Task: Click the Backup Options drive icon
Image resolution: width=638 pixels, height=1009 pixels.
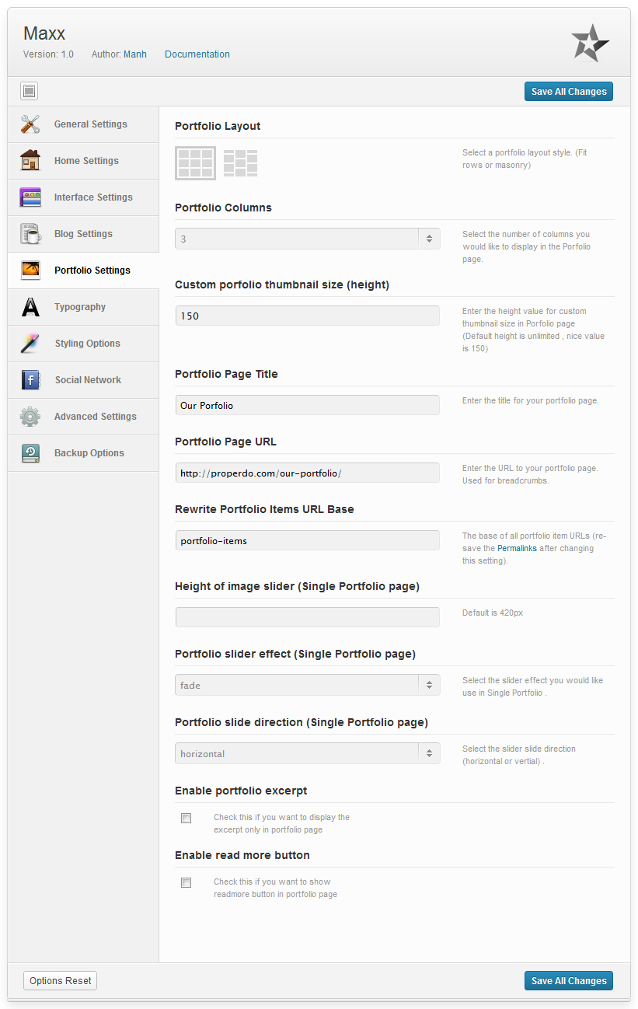Action: point(30,453)
